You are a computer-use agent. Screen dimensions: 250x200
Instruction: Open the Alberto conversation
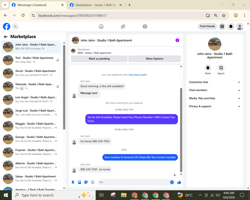[31, 165]
